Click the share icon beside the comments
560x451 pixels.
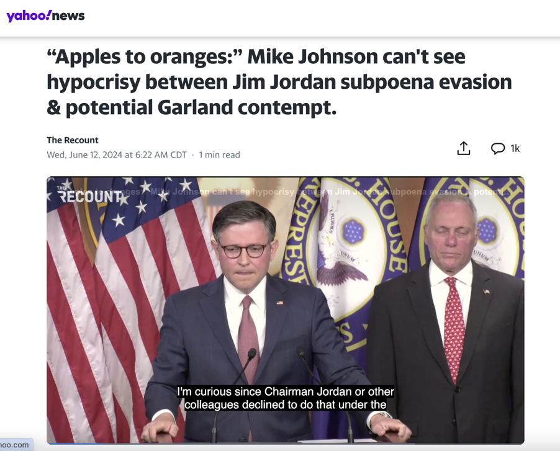coord(464,148)
